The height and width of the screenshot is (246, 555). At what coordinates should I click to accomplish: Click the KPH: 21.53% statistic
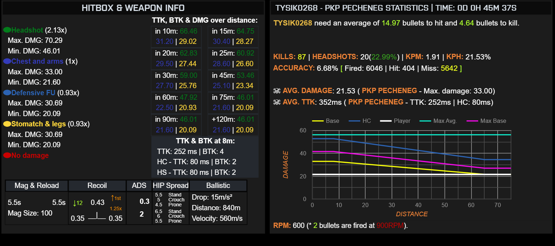click(x=468, y=57)
